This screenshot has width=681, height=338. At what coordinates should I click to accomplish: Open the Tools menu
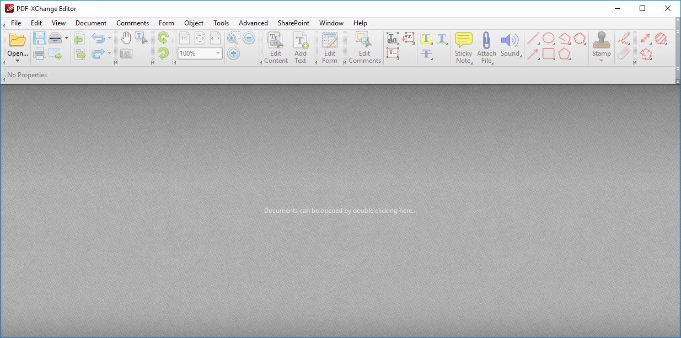(x=221, y=23)
